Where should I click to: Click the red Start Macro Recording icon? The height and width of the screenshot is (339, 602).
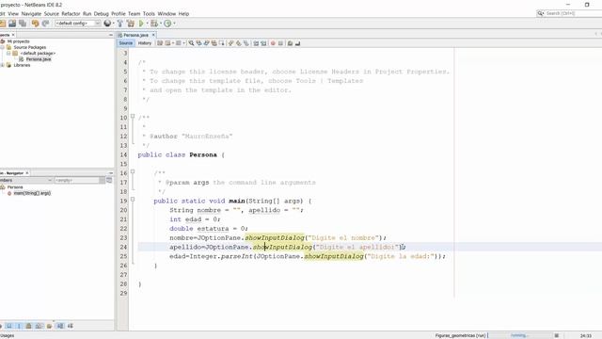click(273, 43)
